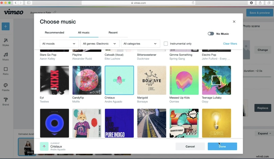Viewport: 274px width, 159px height.
Task: Click the pencil icon next to Announce a Sale
Action: (54, 12)
